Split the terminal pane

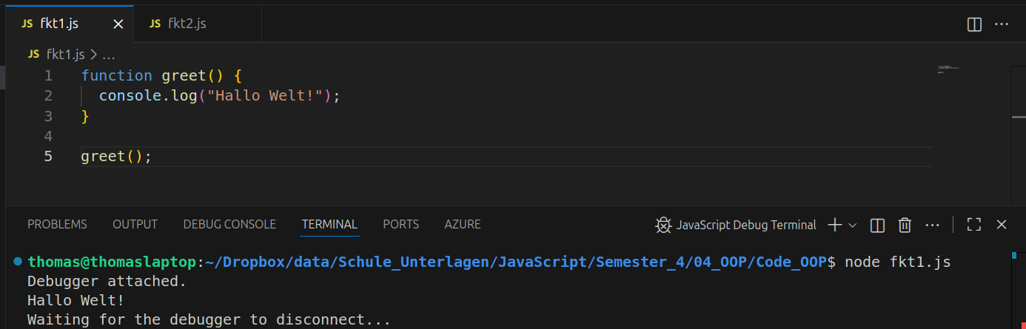click(x=878, y=225)
